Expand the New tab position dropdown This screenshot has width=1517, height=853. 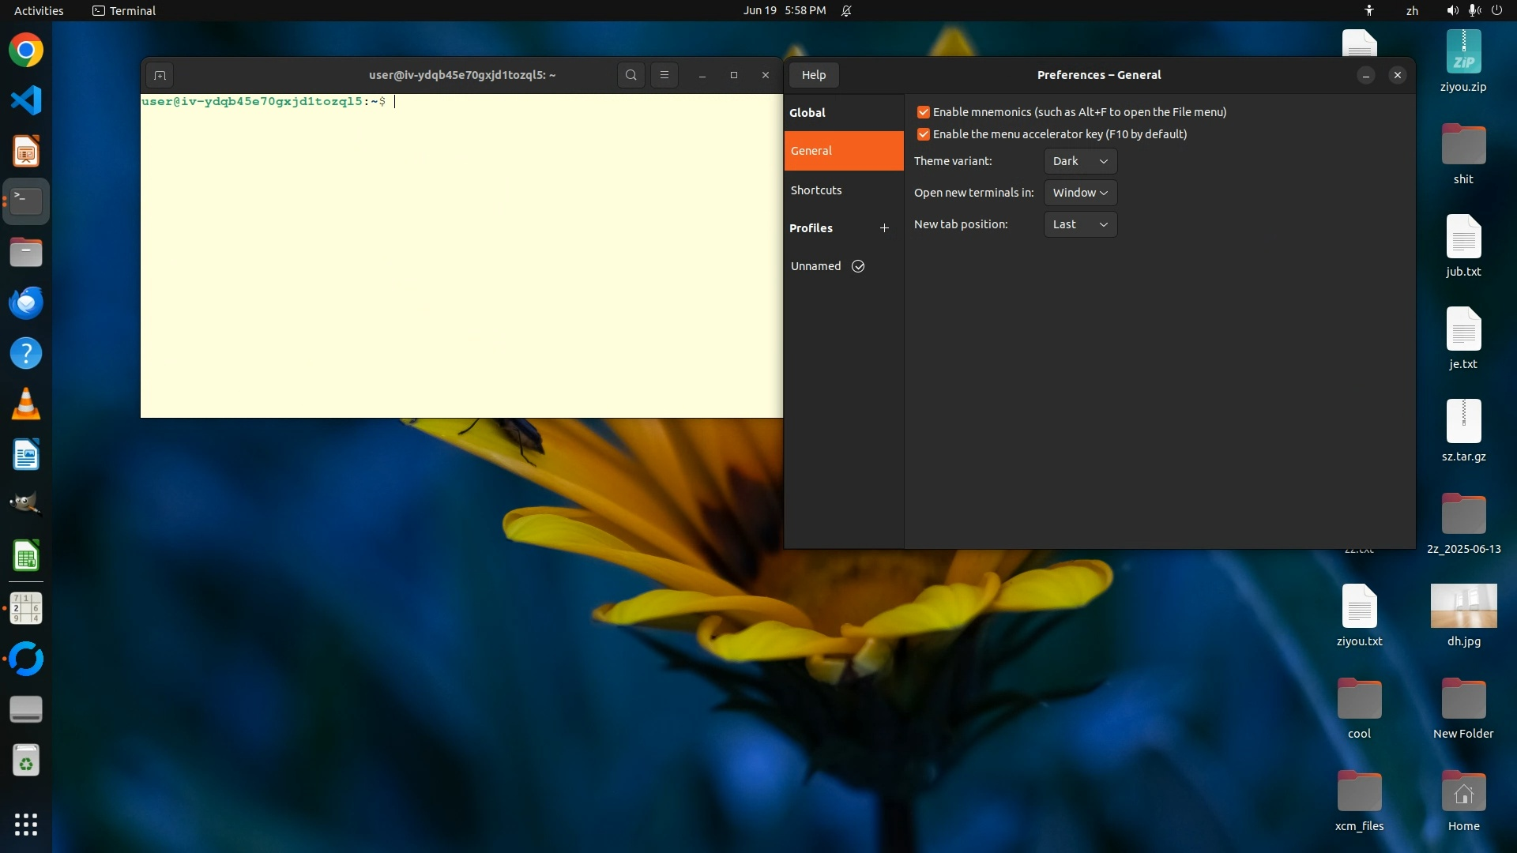point(1079,224)
